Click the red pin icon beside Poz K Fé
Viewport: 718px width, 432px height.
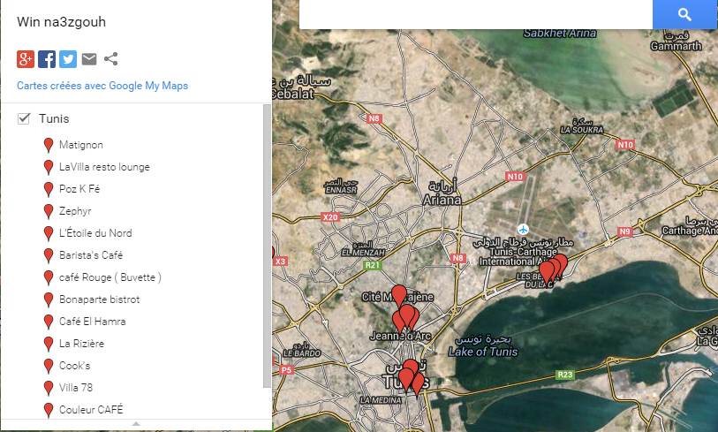tap(49, 189)
